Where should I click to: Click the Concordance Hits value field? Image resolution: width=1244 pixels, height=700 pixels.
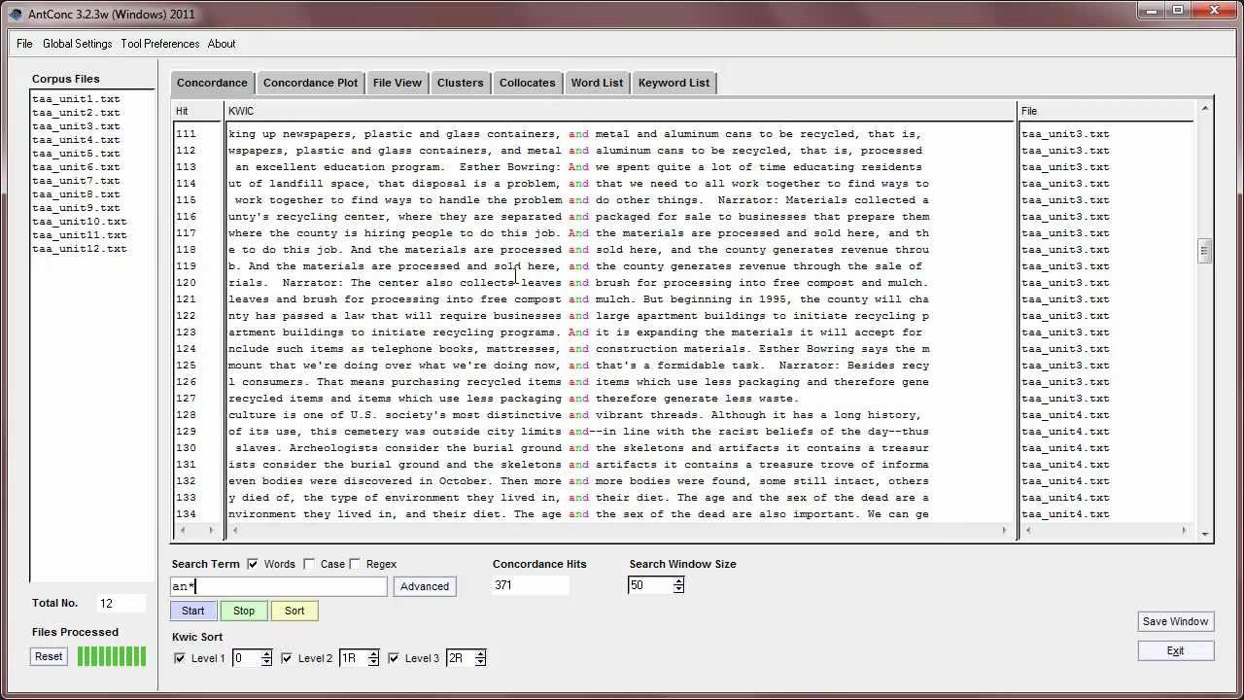coord(530,585)
